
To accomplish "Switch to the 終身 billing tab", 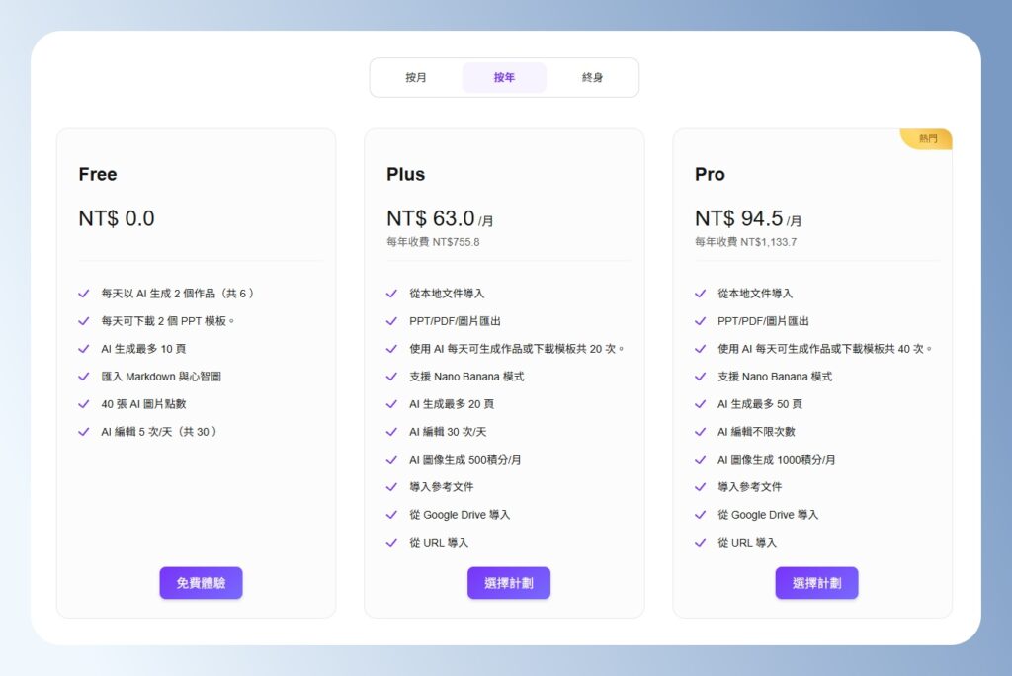I will click(x=592, y=77).
